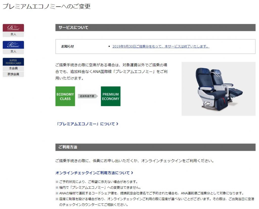Click the chevron after オンラインチェックインご利用方法について
Screen dimensions: 259x209
132,173
